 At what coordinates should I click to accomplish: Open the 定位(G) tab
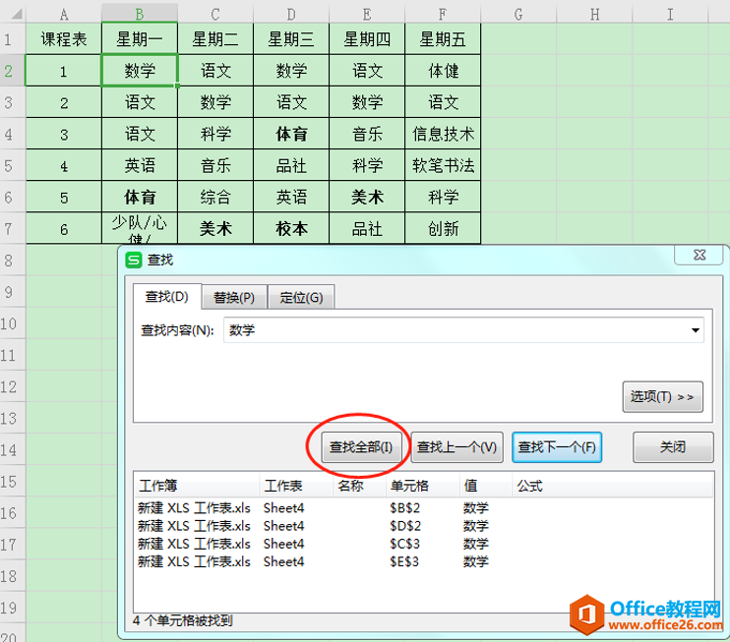pyautogui.click(x=301, y=298)
